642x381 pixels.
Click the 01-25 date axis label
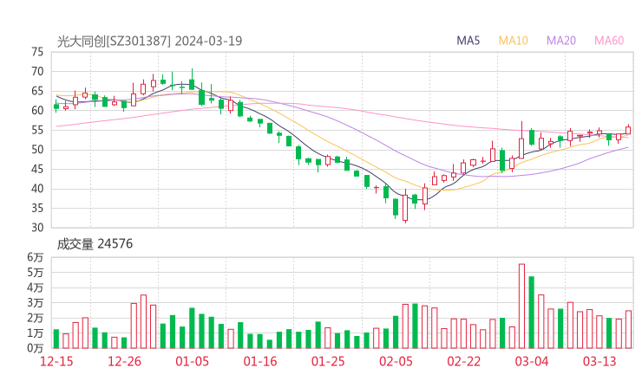pos(328,361)
